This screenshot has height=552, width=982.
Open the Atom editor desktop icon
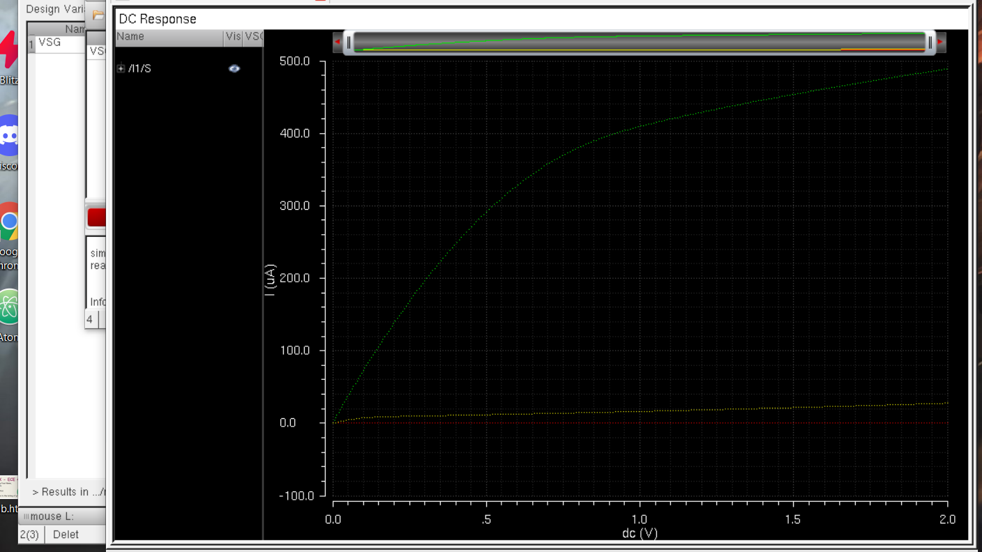click(x=9, y=307)
